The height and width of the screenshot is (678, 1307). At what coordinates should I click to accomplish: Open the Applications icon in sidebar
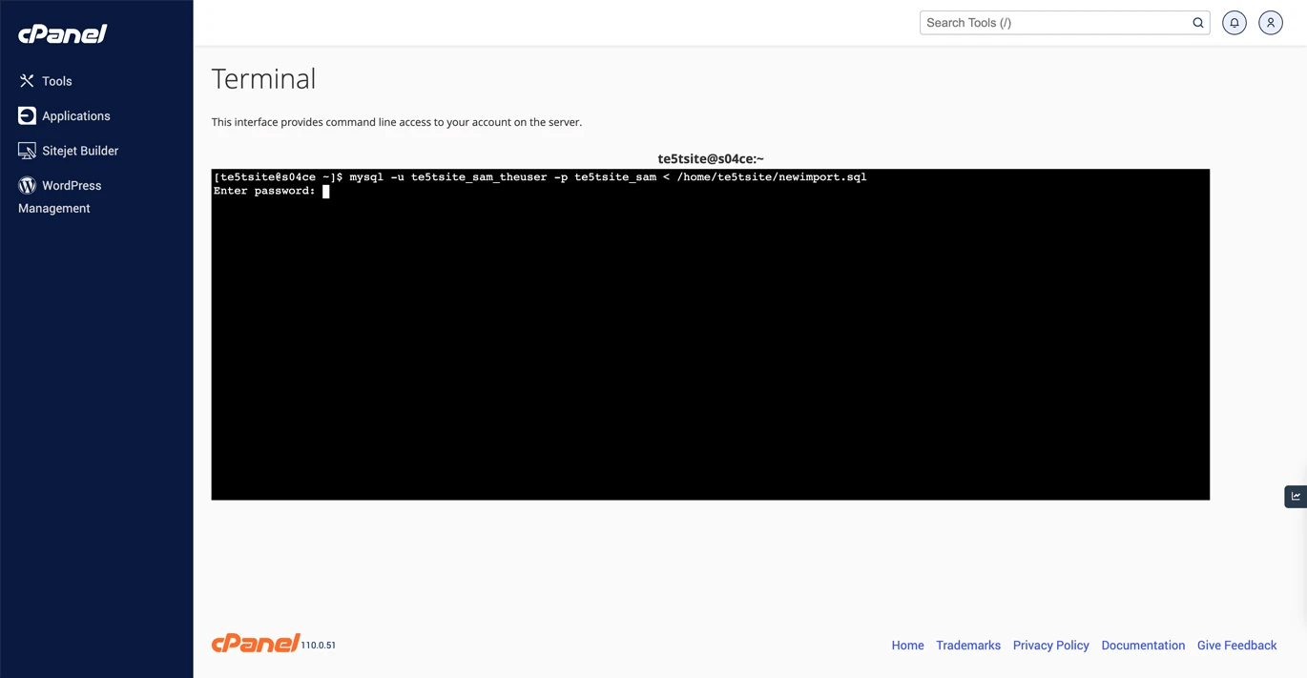(x=27, y=115)
